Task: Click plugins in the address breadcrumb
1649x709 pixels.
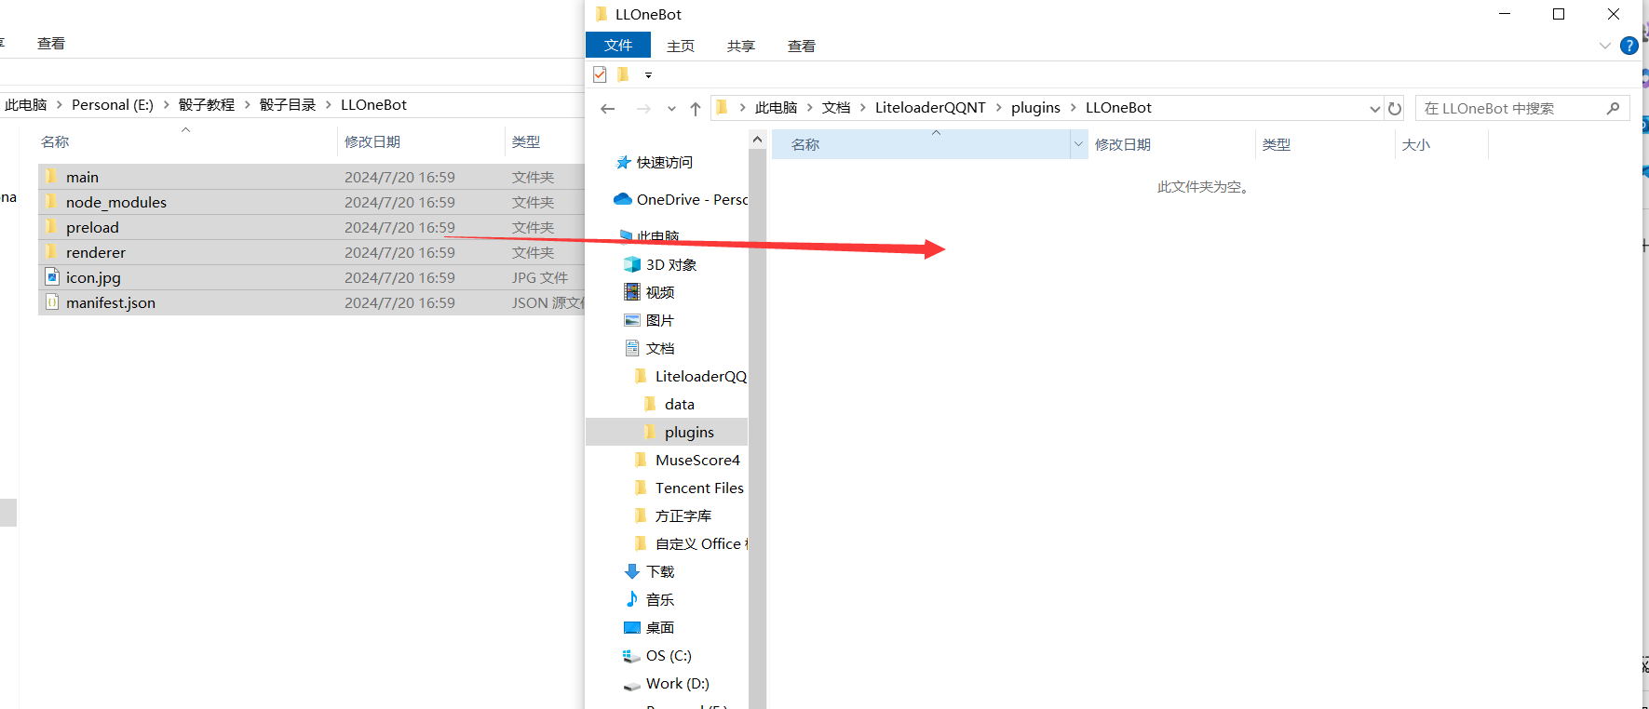Action: click(x=1035, y=108)
